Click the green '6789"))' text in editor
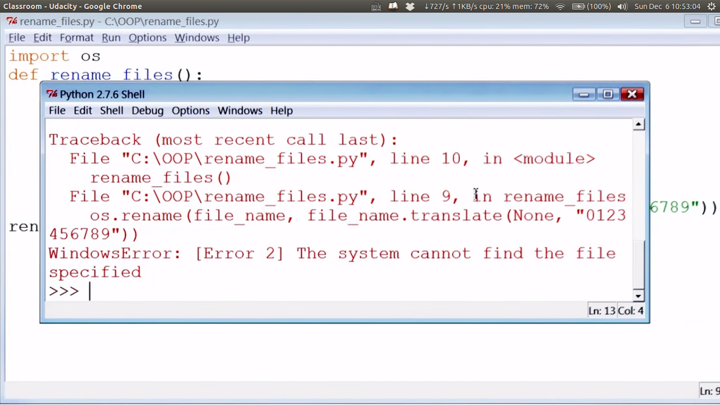This screenshot has height=405, width=720. coord(684,207)
